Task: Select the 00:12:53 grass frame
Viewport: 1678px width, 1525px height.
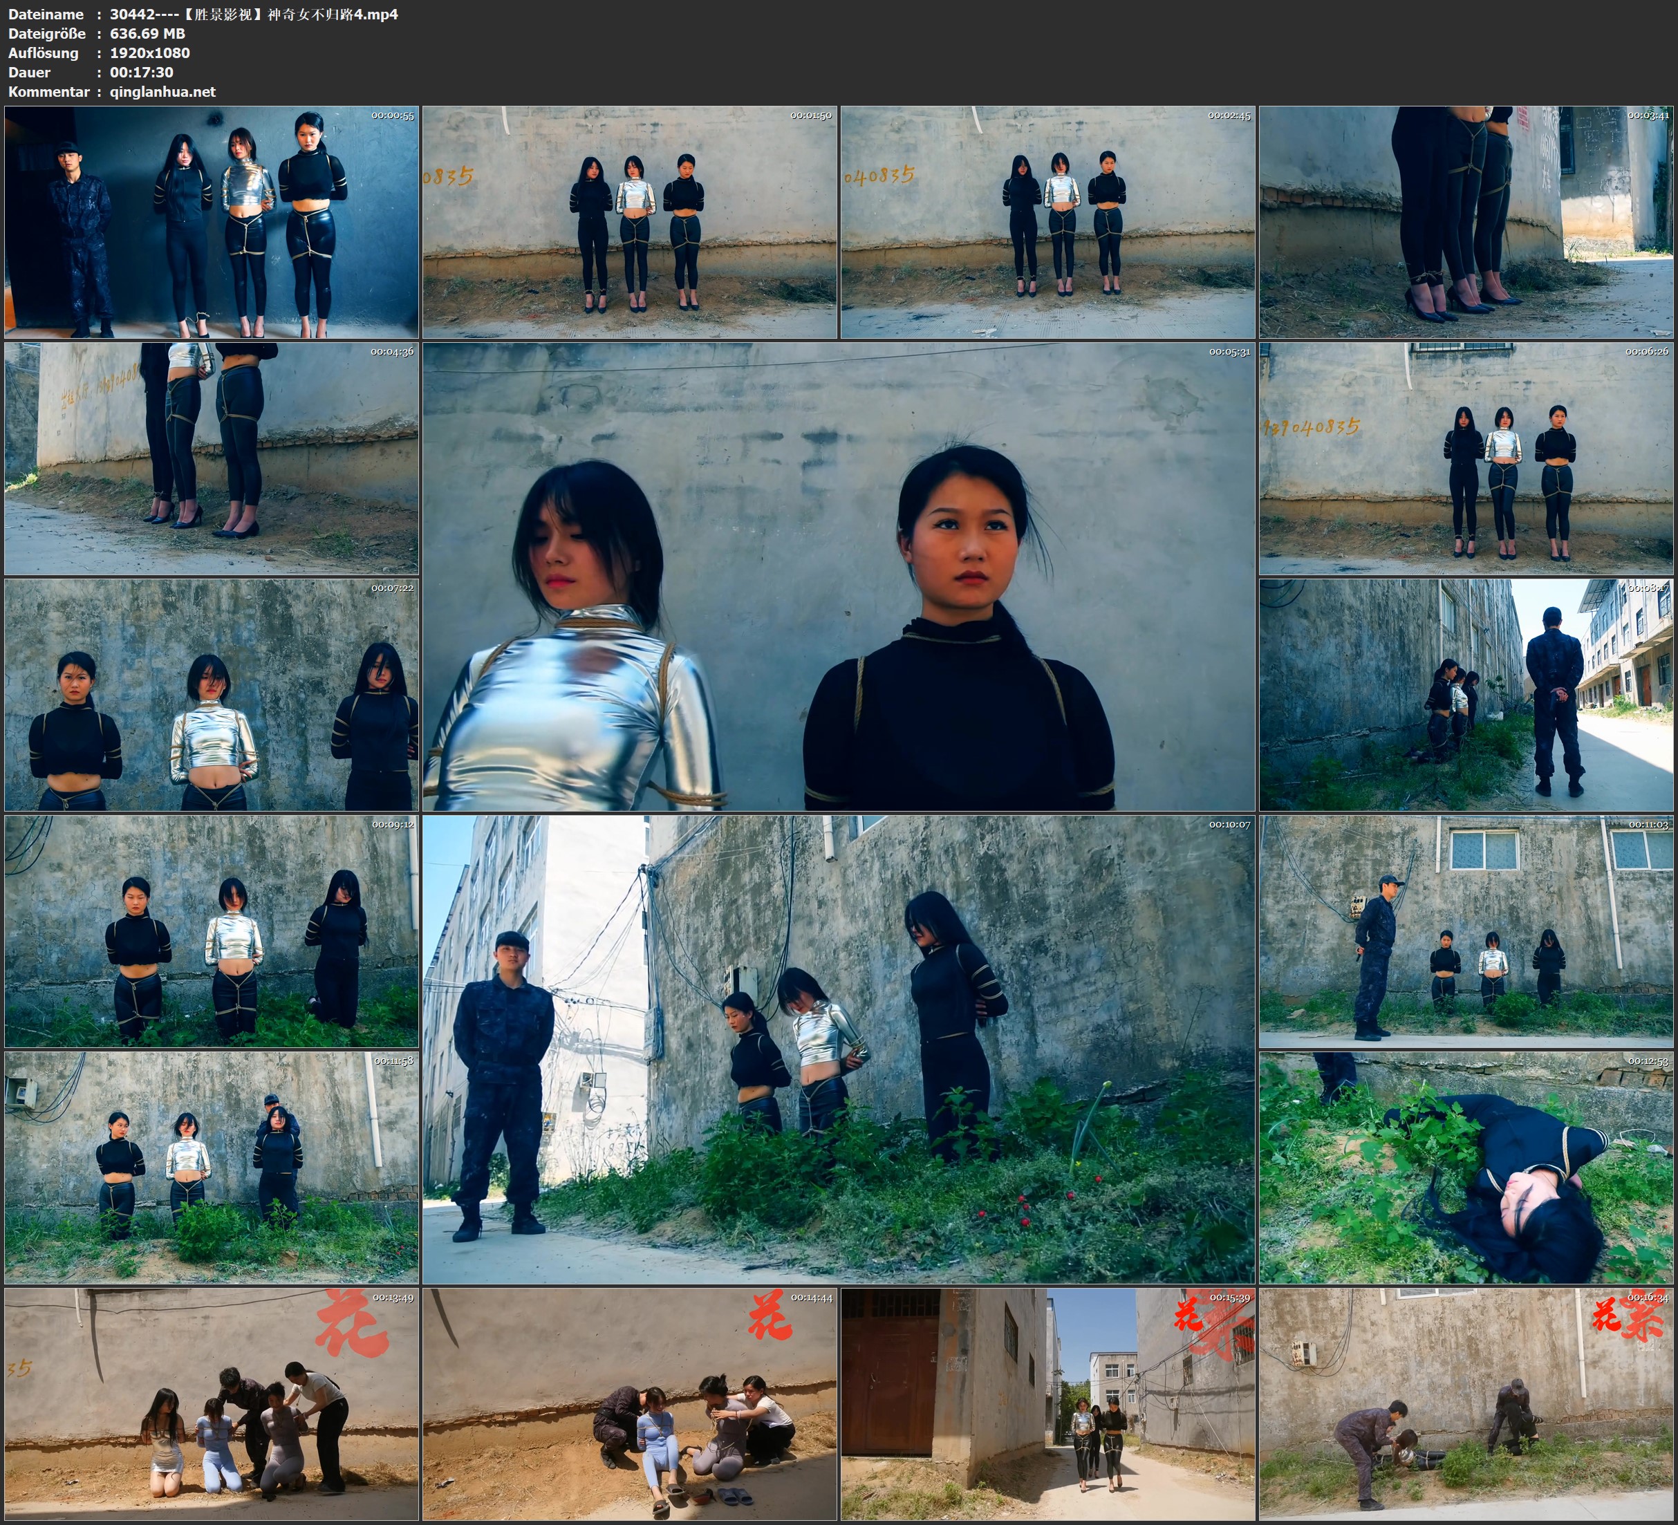Action: click(1466, 1168)
